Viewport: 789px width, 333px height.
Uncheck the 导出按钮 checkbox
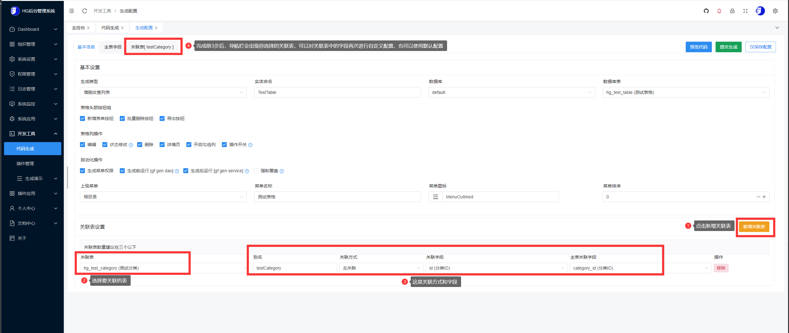point(162,118)
